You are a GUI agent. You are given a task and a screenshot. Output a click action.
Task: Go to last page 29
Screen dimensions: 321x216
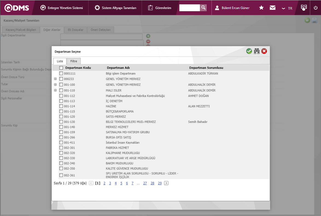point(160,183)
